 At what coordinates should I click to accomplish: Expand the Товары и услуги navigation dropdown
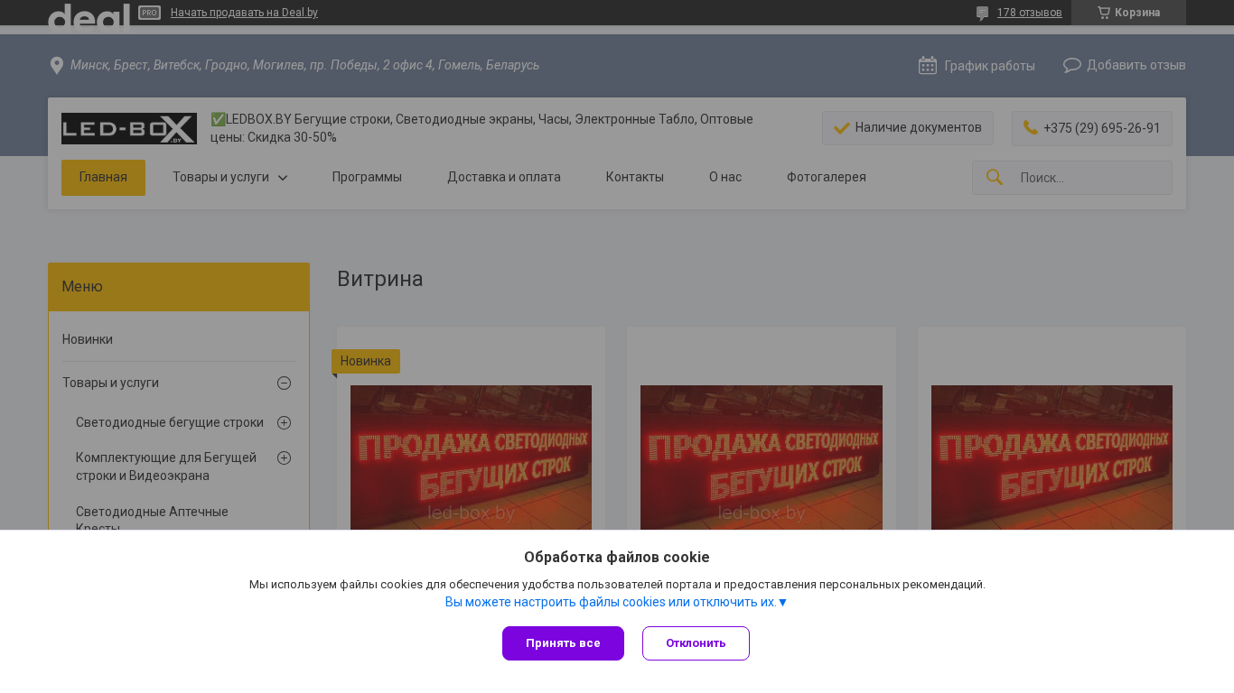pos(229,177)
